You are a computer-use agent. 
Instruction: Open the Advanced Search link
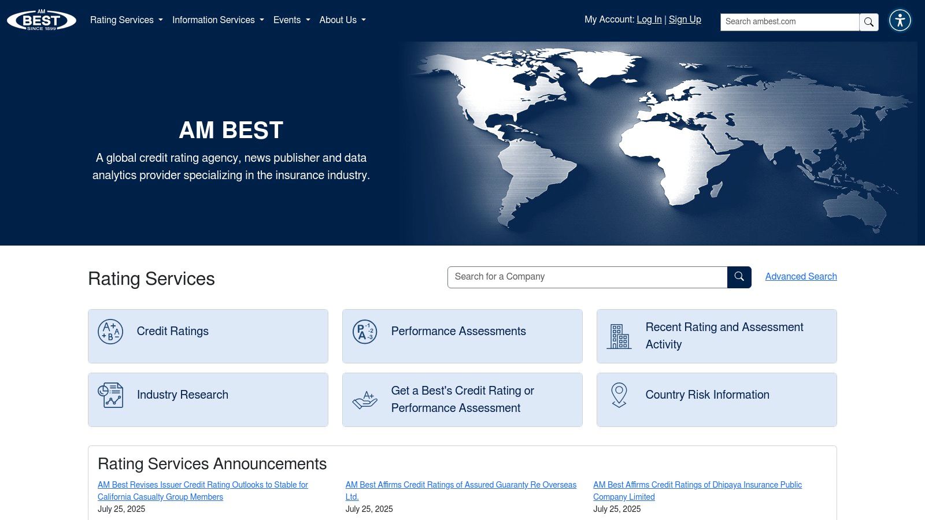tap(801, 277)
